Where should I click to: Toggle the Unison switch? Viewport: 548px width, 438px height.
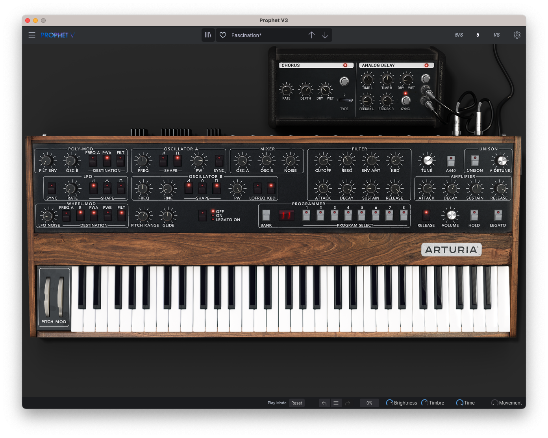[x=475, y=160]
